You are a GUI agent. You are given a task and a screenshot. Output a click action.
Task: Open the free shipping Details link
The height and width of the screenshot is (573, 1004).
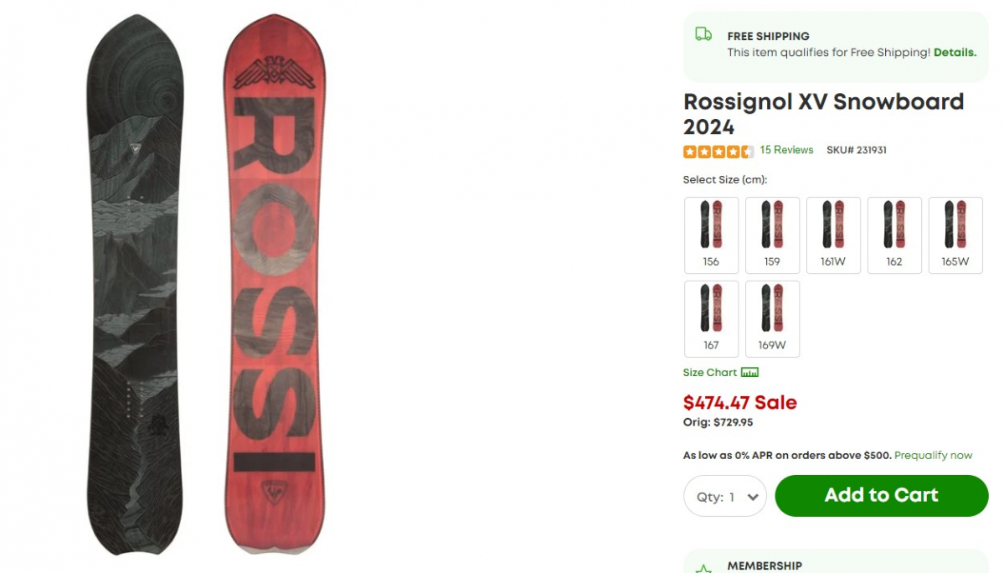tap(955, 53)
